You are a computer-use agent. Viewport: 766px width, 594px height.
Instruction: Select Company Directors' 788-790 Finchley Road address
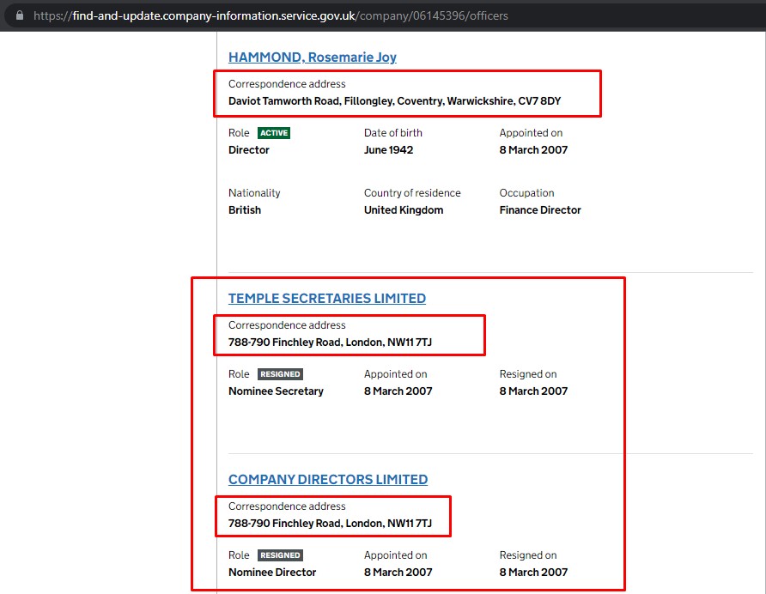330,523
